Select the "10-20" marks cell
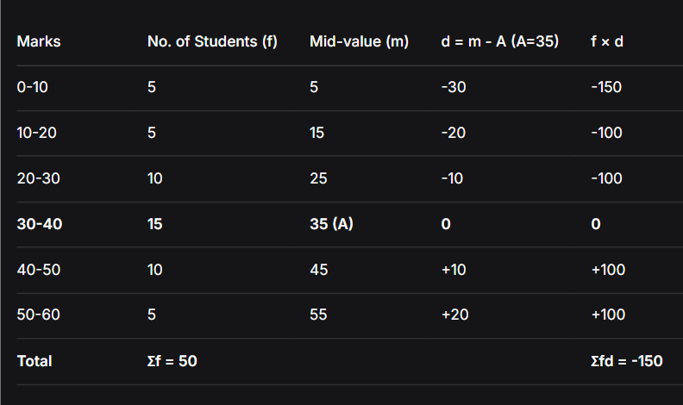 click(x=35, y=133)
